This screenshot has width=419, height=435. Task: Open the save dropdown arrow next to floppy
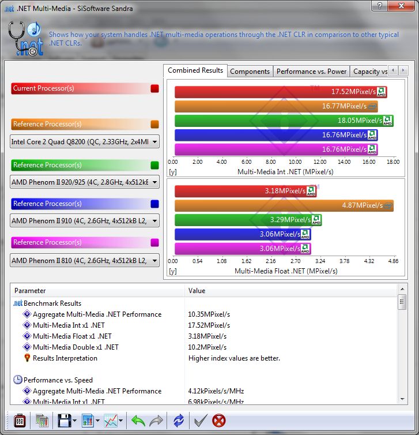[74, 421]
